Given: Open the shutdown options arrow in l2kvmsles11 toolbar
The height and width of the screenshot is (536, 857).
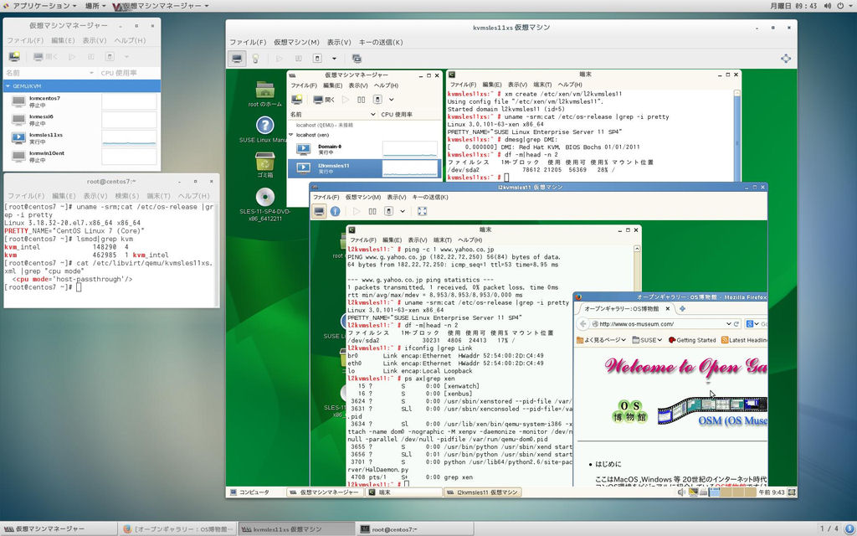Looking at the screenshot, I should [x=403, y=211].
